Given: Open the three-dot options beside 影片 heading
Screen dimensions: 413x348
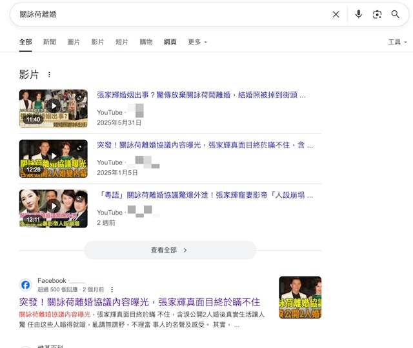Looking at the screenshot, I should [49, 75].
